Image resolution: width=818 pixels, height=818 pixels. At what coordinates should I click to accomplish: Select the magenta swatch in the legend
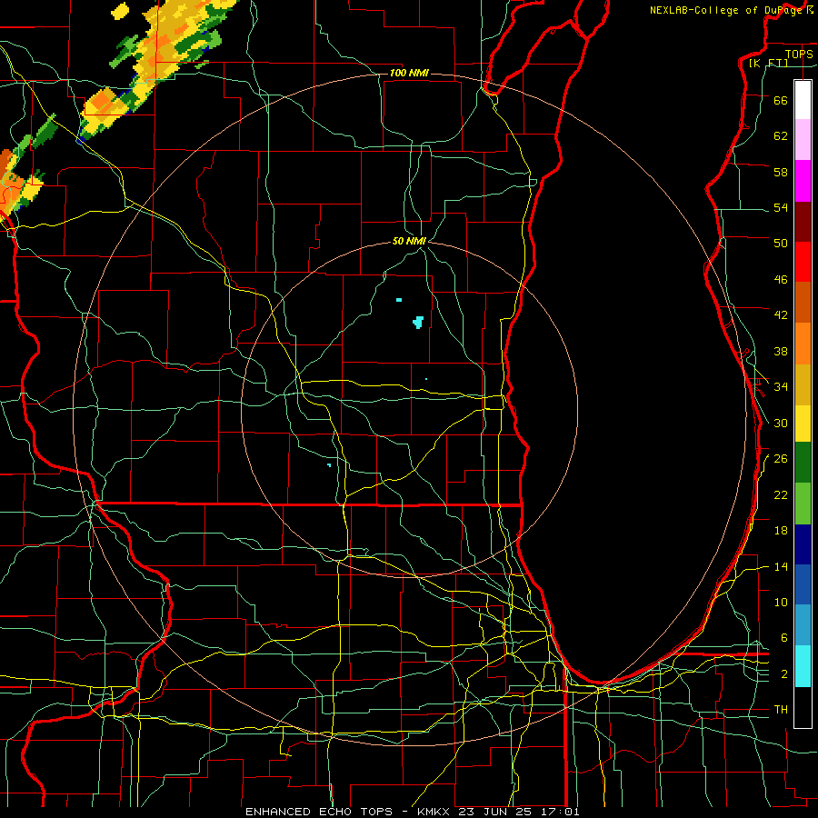pos(803,181)
